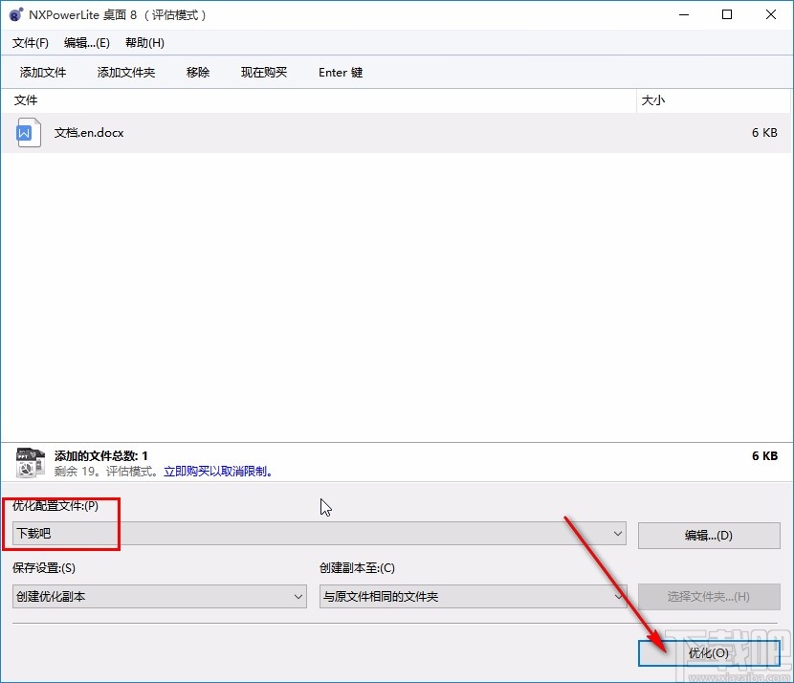Click the 添加的文件总数: 1 summary text
The width and height of the screenshot is (794, 683).
pyautogui.click(x=100, y=455)
